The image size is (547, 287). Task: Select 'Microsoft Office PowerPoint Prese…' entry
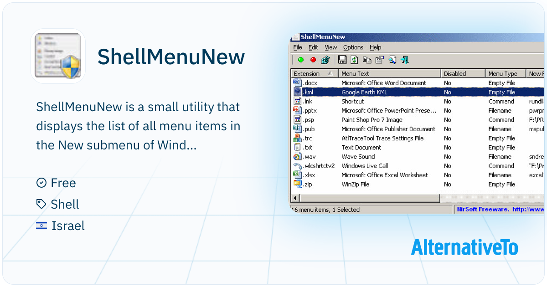click(x=389, y=111)
